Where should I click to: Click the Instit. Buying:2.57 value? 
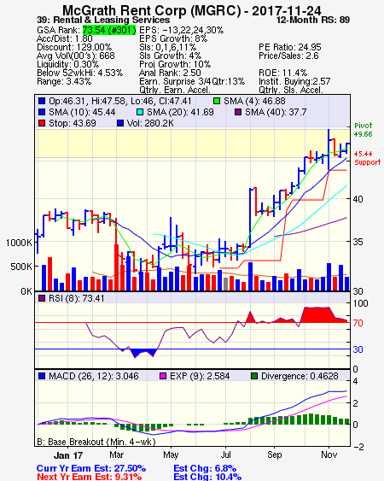coord(294,82)
